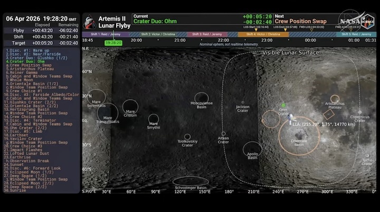
Task: Click the Aristarchus Plateau circle marker
Action: coord(335,98)
